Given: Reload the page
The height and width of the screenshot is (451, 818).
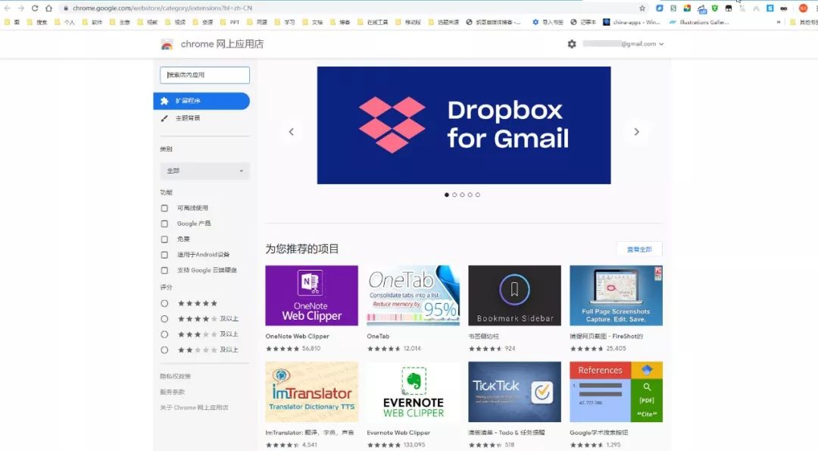Looking at the screenshot, I should [34, 8].
